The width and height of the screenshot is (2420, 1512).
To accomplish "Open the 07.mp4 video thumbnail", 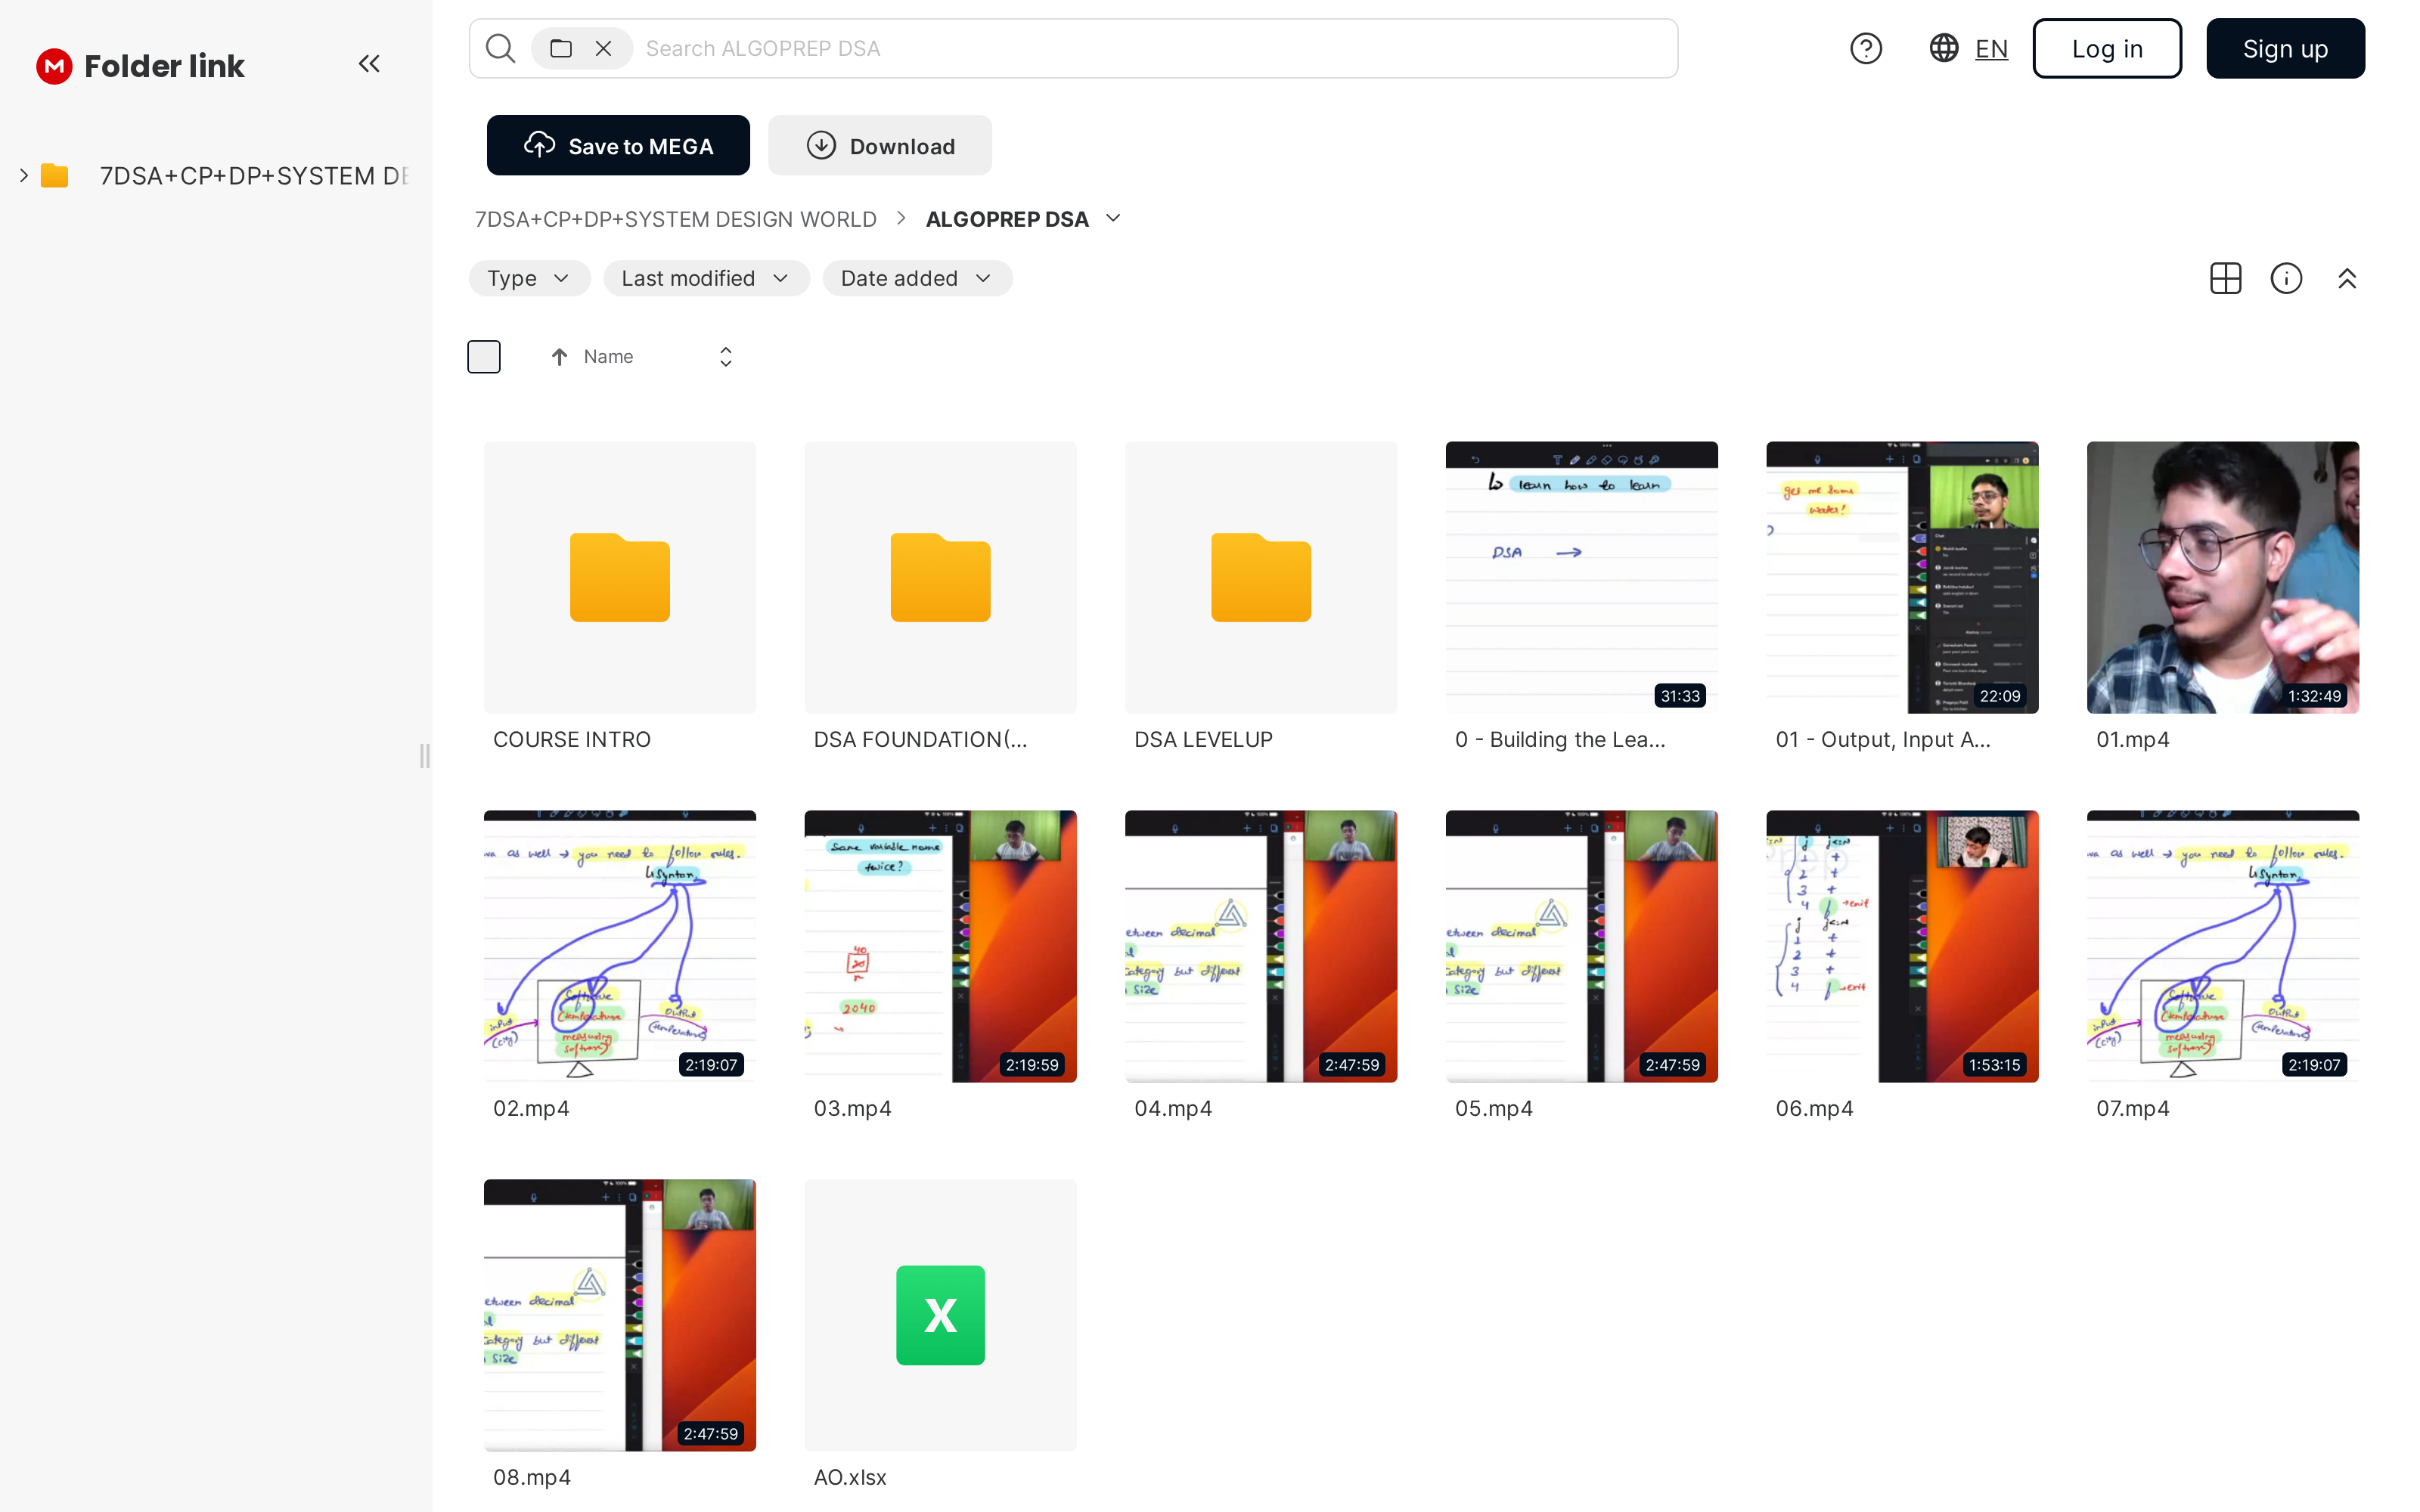I will click(x=2222, y=946).
